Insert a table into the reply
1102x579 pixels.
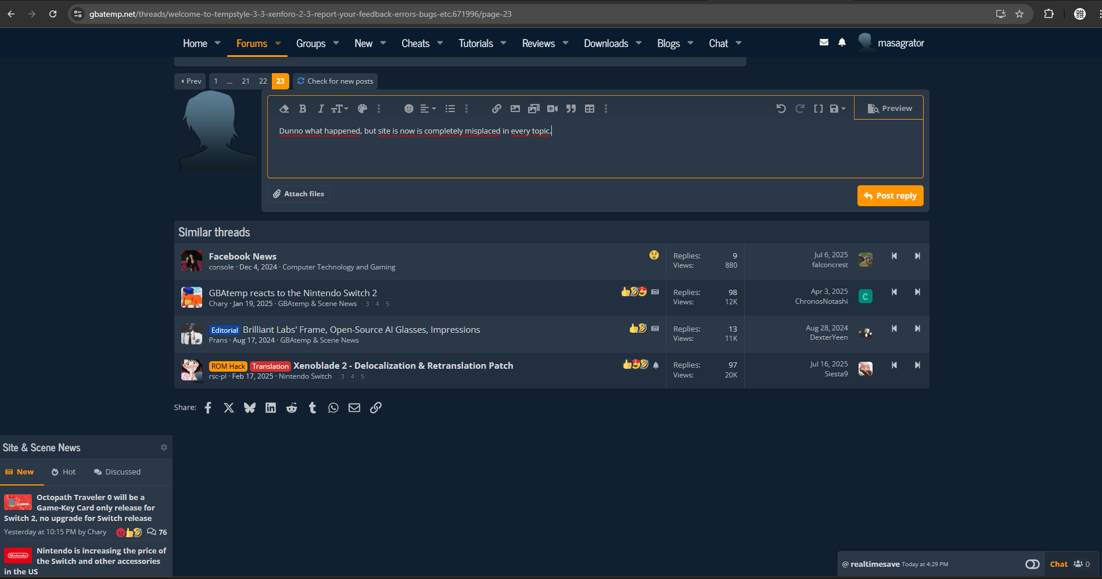point(590,109)
